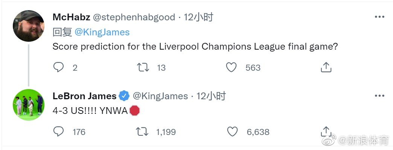The image size is (393, 150).
Task: Open McHabz profile picture
Action: 29,26
